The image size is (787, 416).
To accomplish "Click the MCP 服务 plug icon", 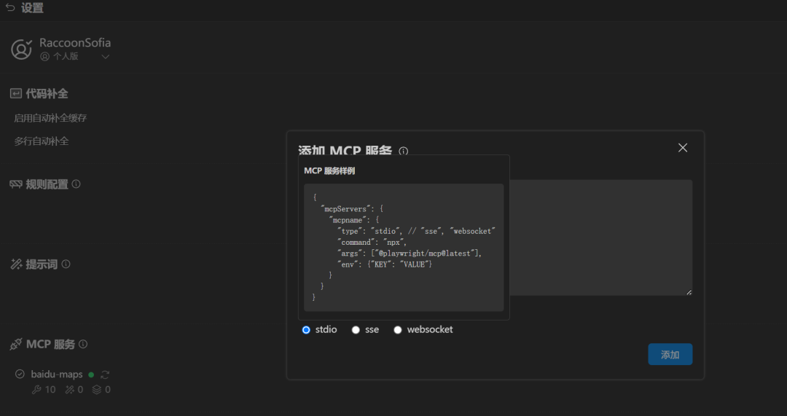I will tap(15, 345).
